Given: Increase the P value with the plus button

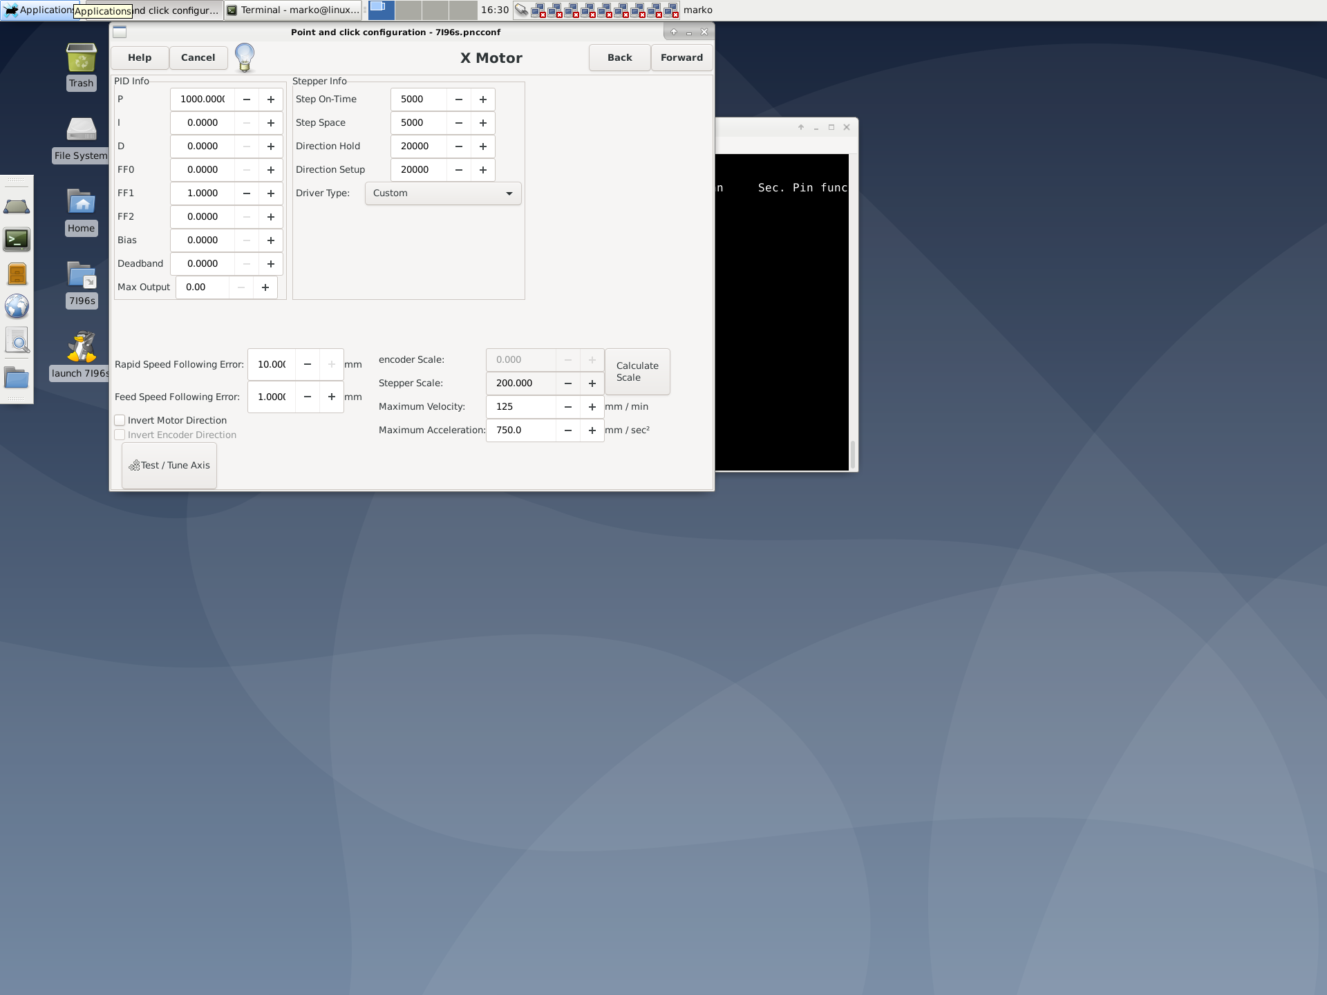Looking at the screenshot, I should (x=271, y=99).
